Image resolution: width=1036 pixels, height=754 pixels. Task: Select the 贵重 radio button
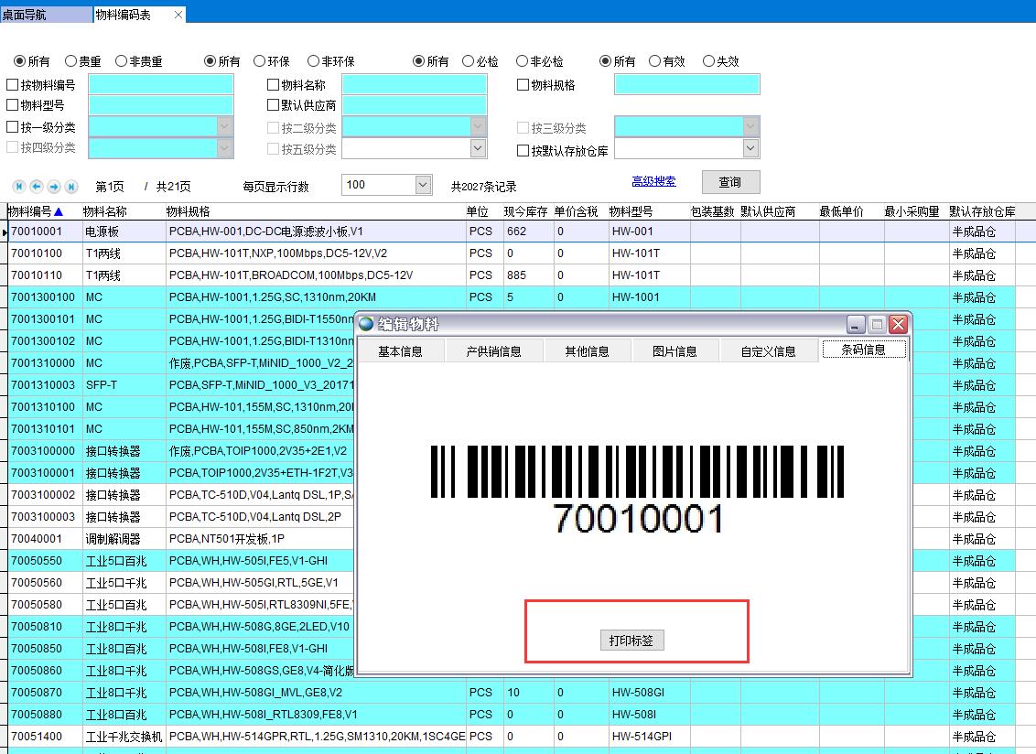point(70,61)
